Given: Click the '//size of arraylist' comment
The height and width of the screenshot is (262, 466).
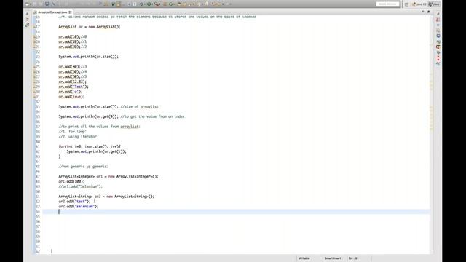Looking at the screenshot, I should (139, 106).
